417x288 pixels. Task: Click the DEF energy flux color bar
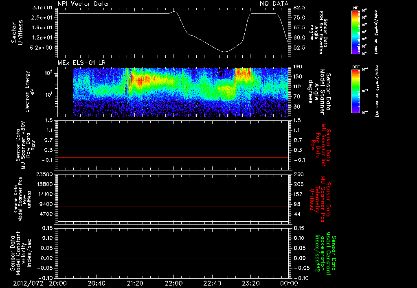(x=356, y=92)
